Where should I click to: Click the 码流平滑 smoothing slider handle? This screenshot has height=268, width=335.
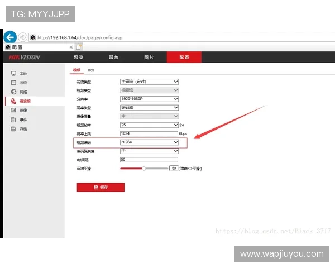(x=144, y=168)
